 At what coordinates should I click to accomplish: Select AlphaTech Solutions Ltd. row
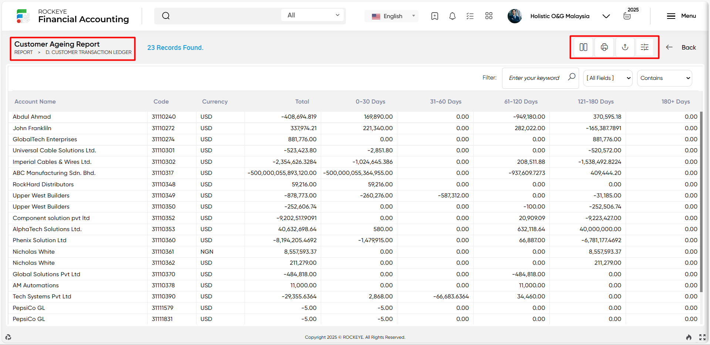(354, 229)
